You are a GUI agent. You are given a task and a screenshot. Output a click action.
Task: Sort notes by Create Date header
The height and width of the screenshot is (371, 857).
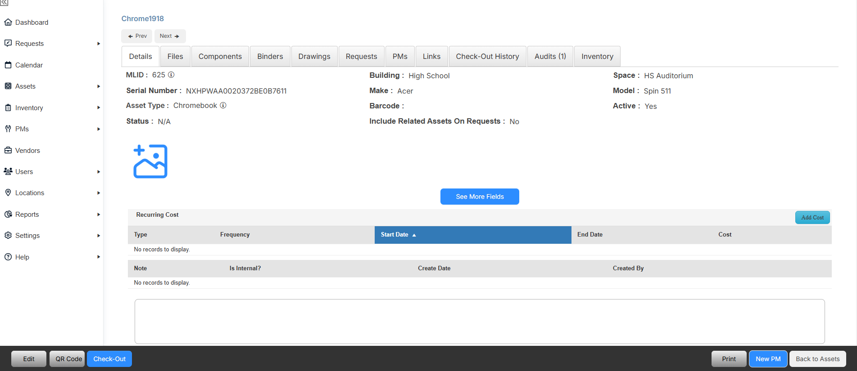coord(434,268)
